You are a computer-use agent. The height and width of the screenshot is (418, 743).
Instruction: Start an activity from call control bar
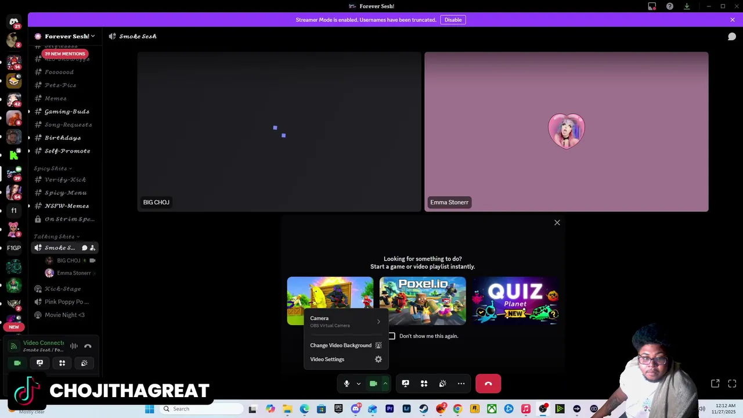[424, 384]
